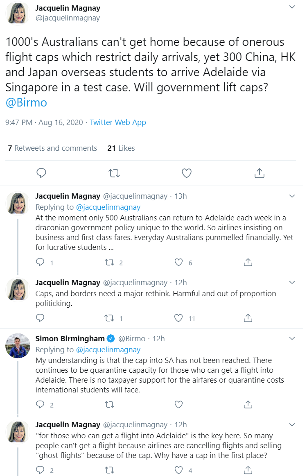Image resolution: width=307 pixels, height=476 pixels.
Task: Click the Twitter Web App link
Action: point(118,122)
